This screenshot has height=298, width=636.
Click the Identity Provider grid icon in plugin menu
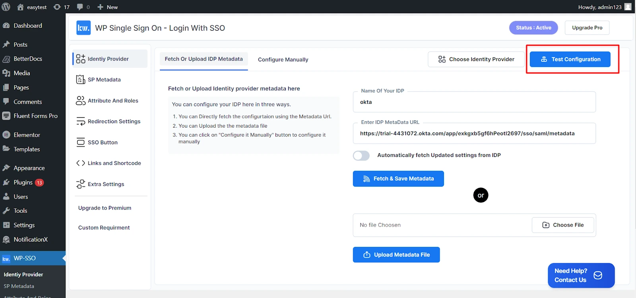click(x=81, y=59)
